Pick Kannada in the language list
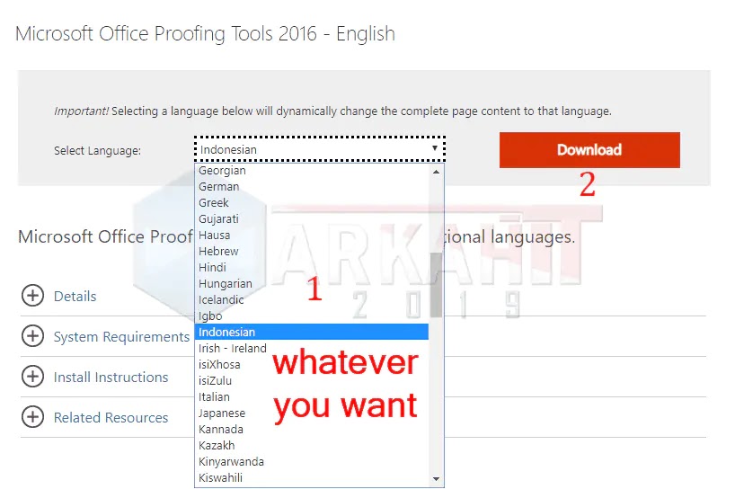The height and width of the screenshot is (489, 735). point(312,430)
